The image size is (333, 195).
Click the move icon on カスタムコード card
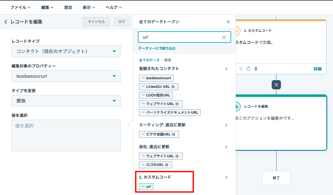[x=241, y=69]
